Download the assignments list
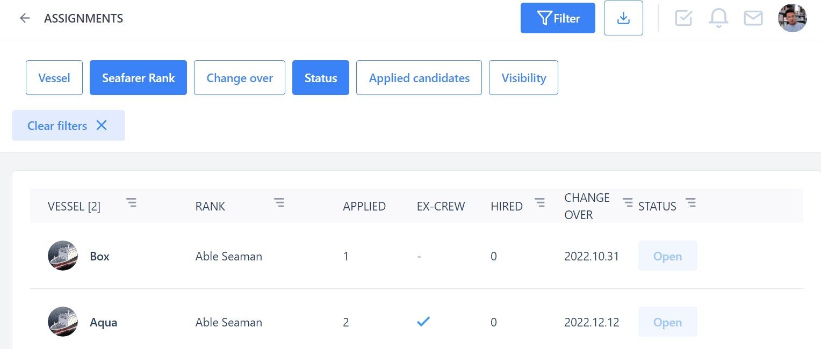821x349 pixels. (623, 18)
